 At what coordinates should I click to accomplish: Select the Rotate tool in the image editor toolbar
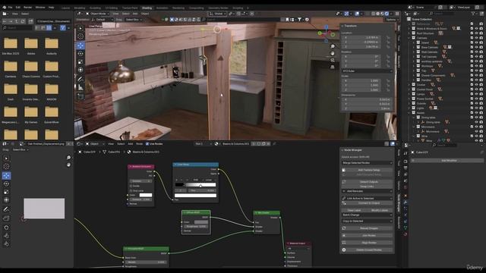pos(6,184)
